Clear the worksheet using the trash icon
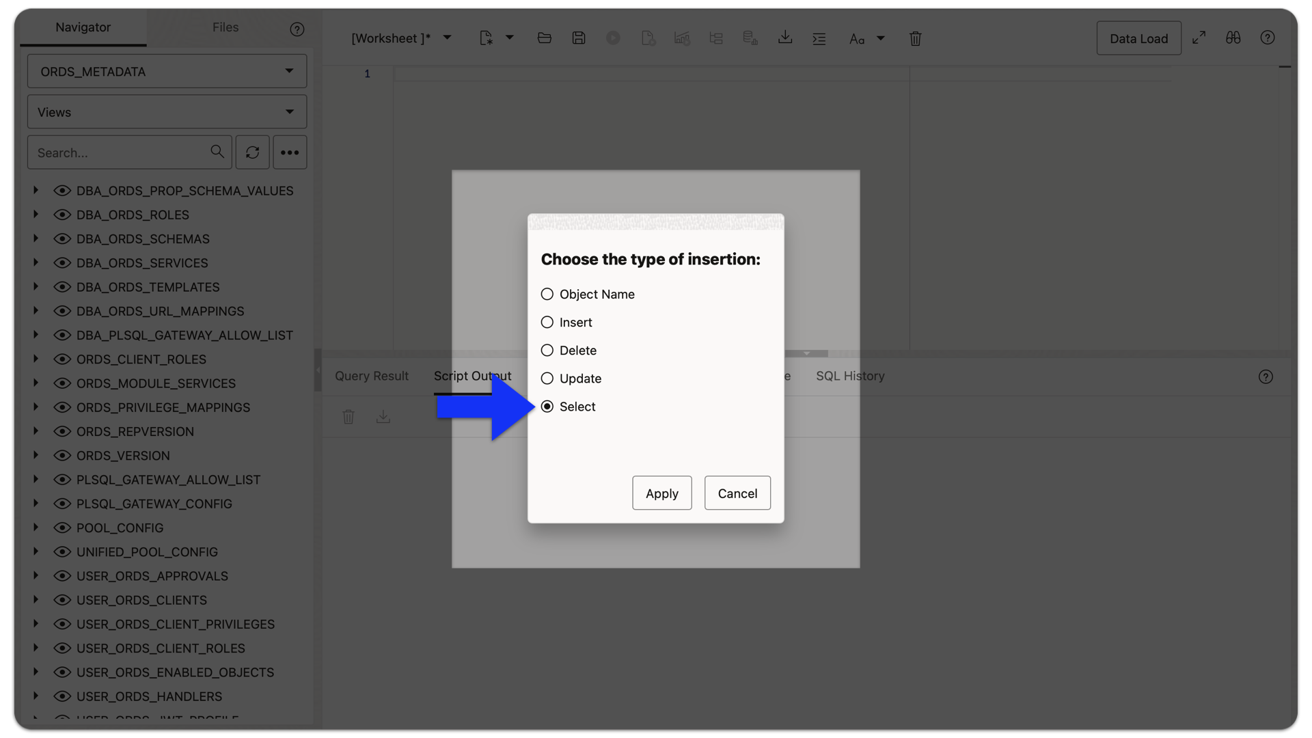The width and height of the screenshot is (1312, 738). point(915,38)
